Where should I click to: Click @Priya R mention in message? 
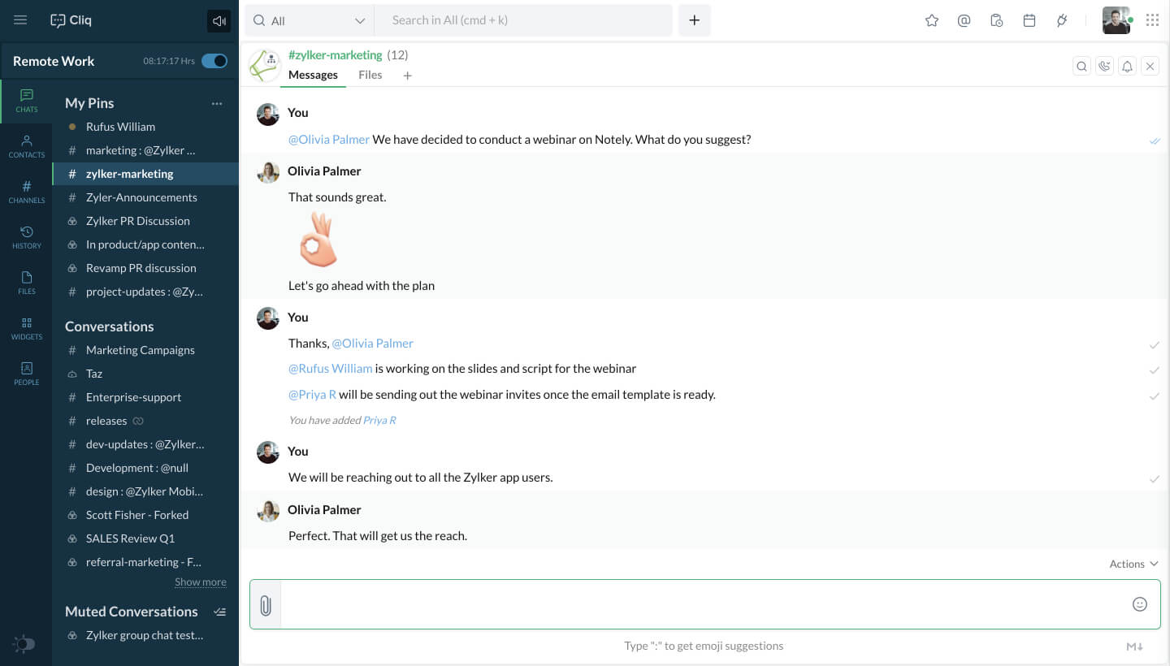tap(312, 395)
